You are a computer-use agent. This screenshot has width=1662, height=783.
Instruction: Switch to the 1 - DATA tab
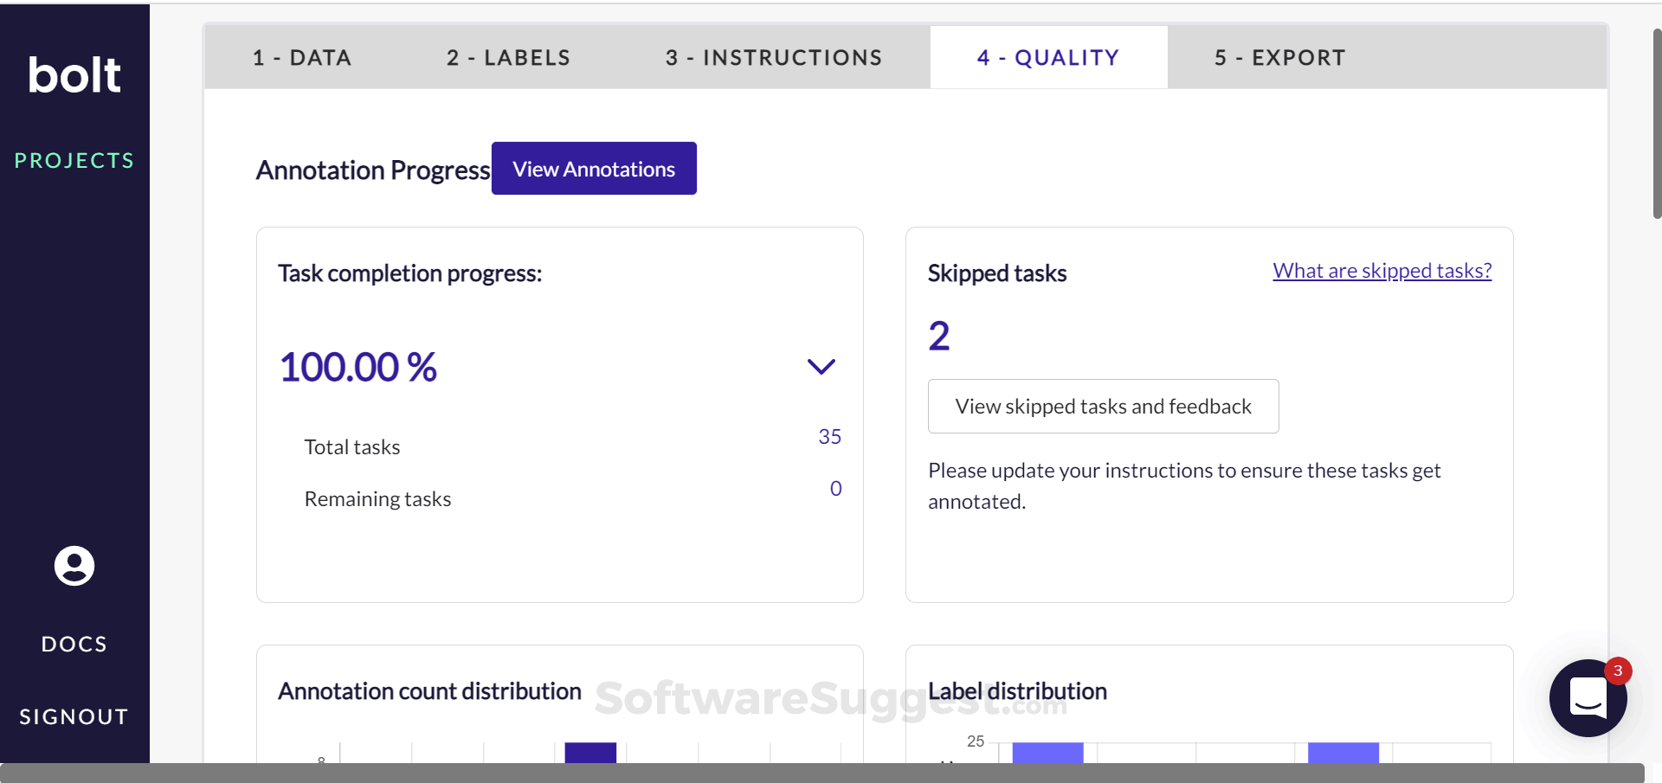tap(302, 58)
